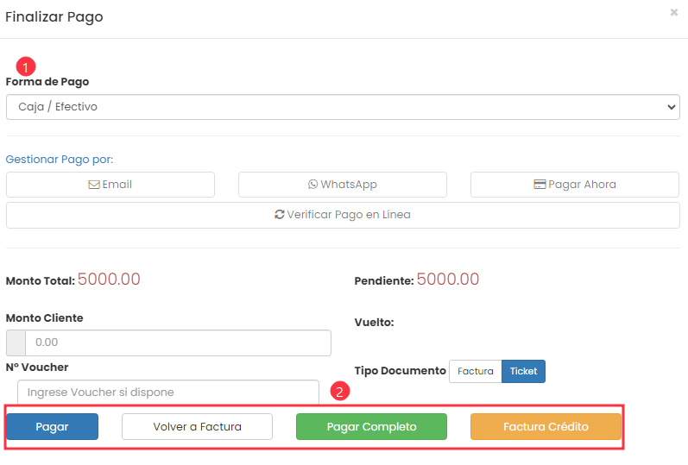Screen dimensions: 688x465
Task: Choose the orange Factura Crédito button
Action: coord(546,426)
